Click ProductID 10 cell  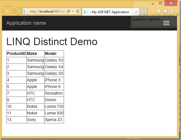point(17,106)
